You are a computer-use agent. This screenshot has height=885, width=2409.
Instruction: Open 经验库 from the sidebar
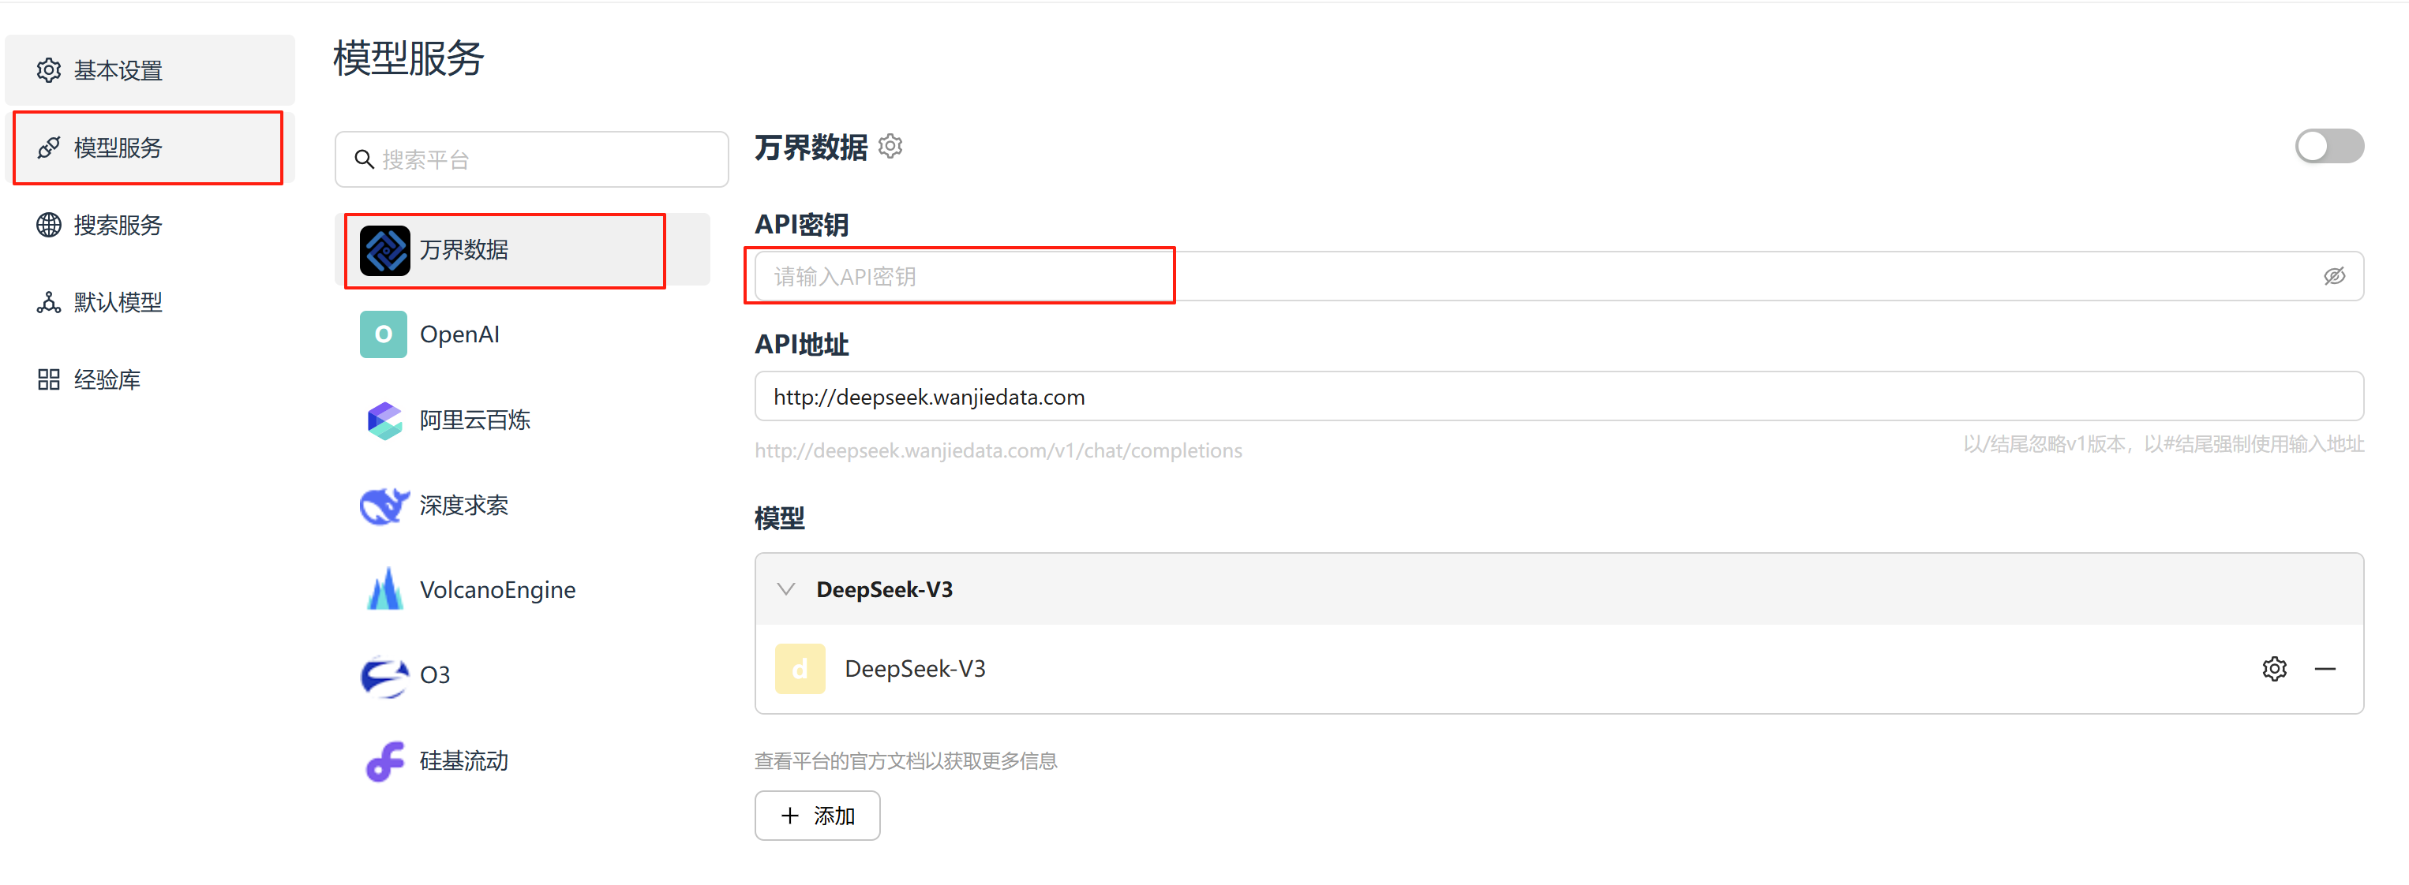[x=150, y=379]
